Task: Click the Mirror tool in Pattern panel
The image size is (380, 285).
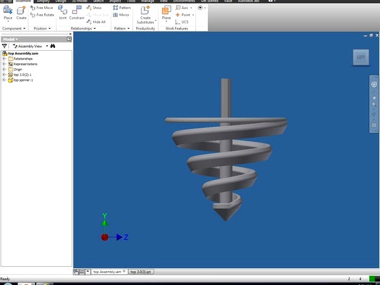Action: 121,14
